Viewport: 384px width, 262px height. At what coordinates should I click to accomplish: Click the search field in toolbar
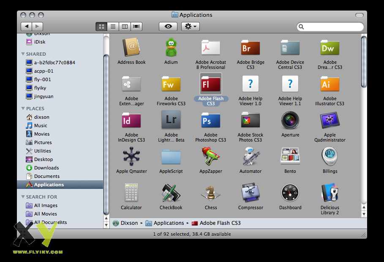point(330,27)
